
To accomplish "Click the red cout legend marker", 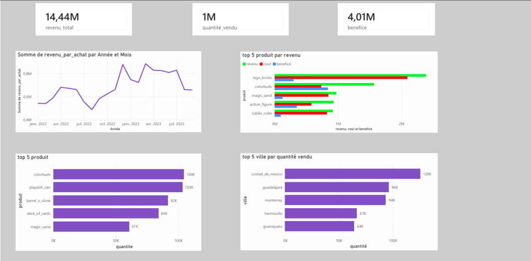I will click(x=261, y=64).
